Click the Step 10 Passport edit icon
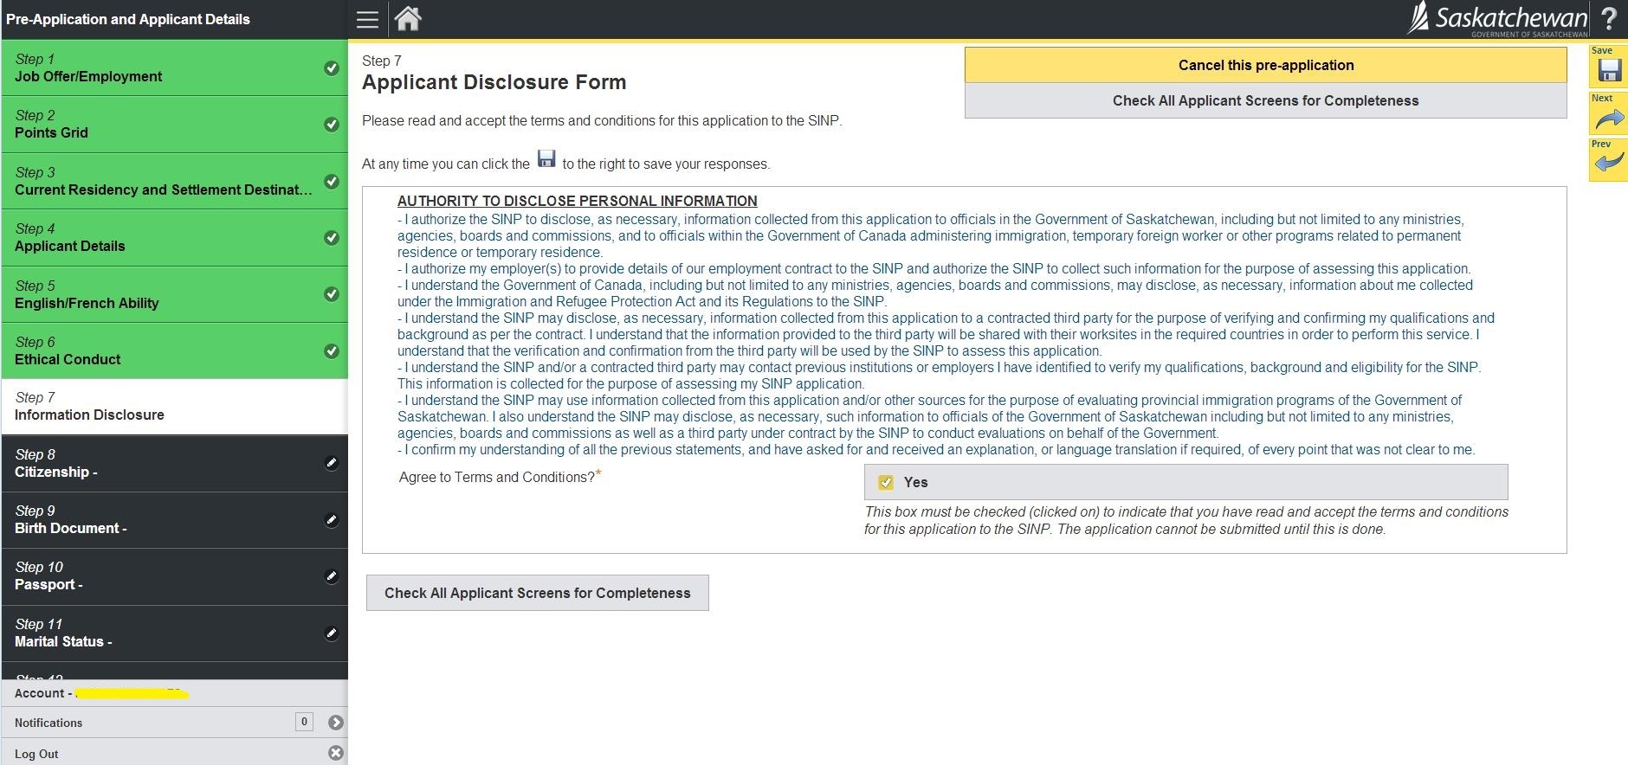 tap(331, 576)
